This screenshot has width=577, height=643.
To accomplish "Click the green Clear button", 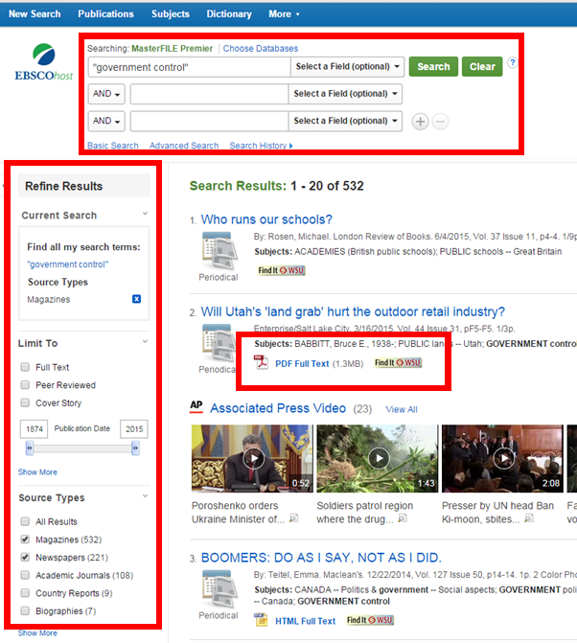I will tap(482, 66).
